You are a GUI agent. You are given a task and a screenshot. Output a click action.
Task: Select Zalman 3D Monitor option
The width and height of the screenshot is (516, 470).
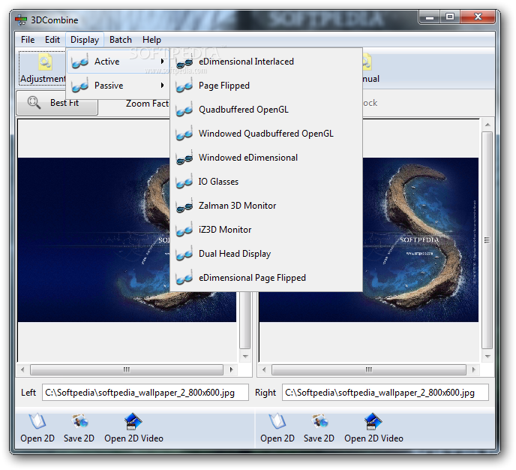266,206
